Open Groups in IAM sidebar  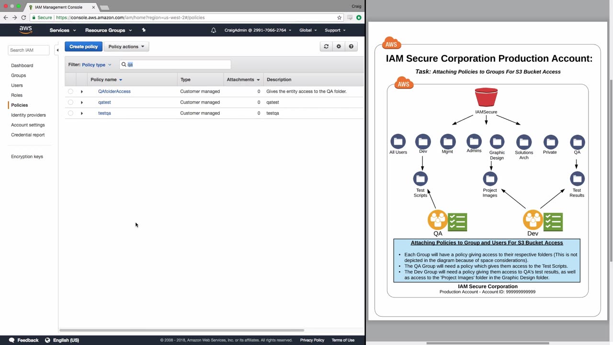[19, 75]
